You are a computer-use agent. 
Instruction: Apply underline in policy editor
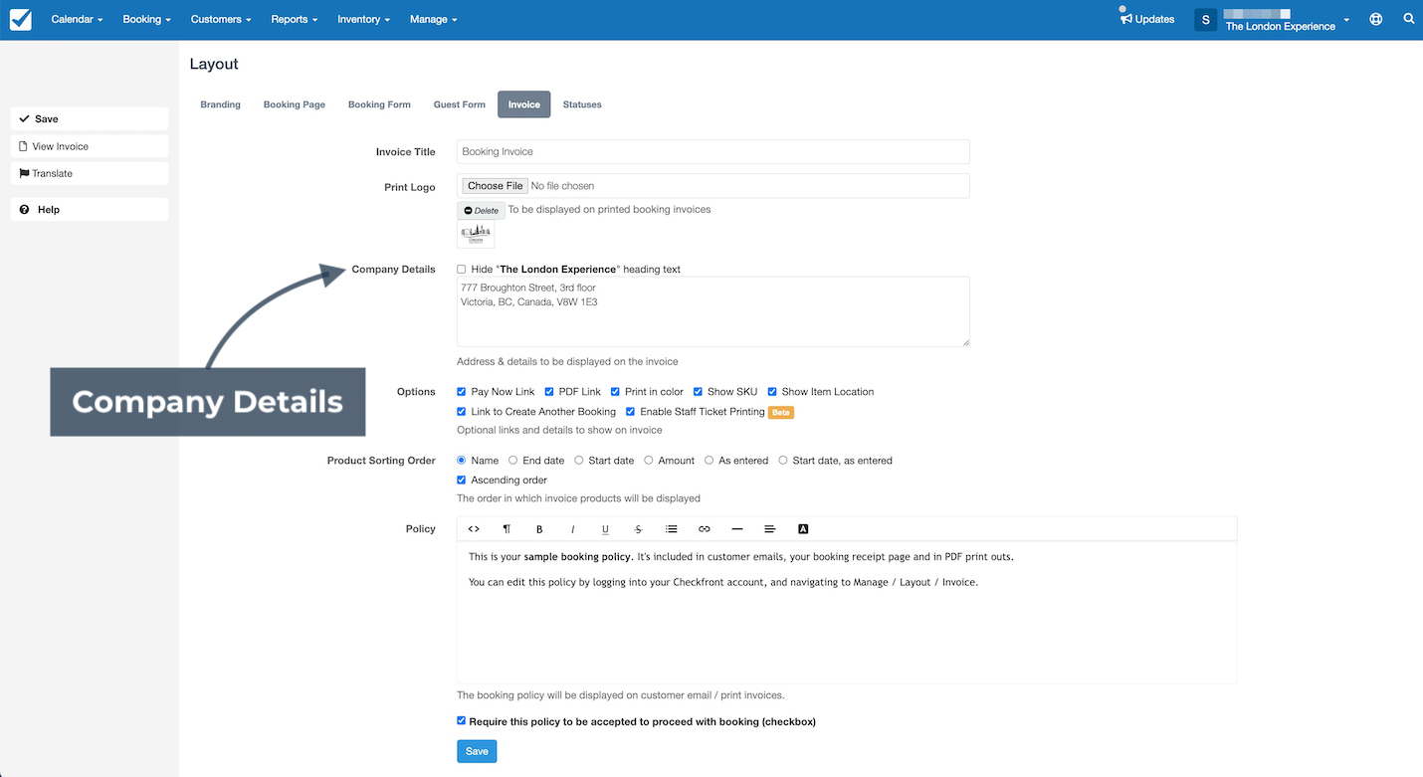[x=605, y=529]
